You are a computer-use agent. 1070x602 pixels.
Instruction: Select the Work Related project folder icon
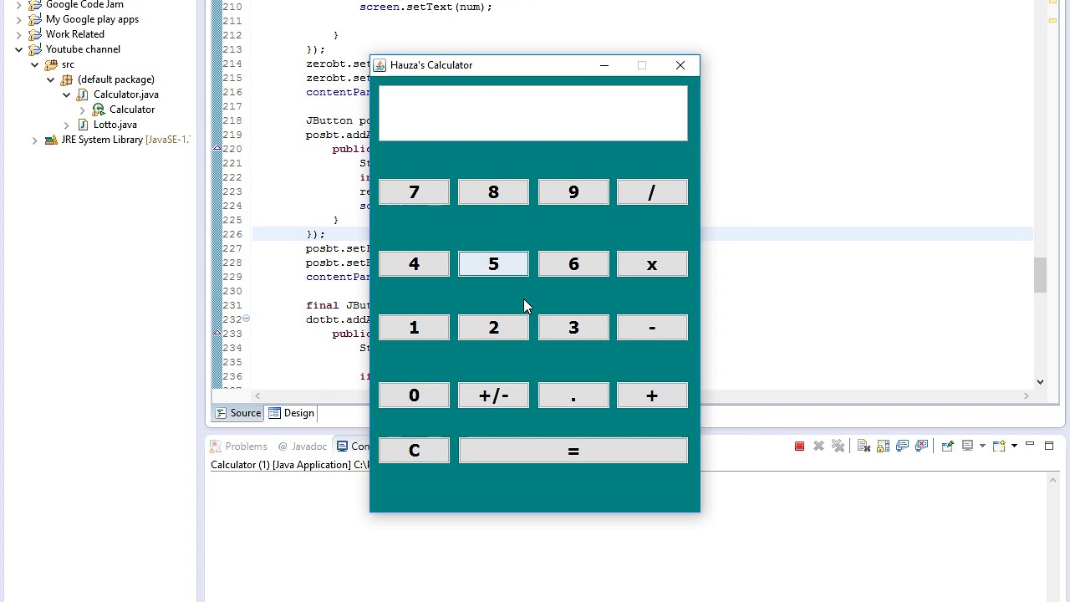coord(35,34)
